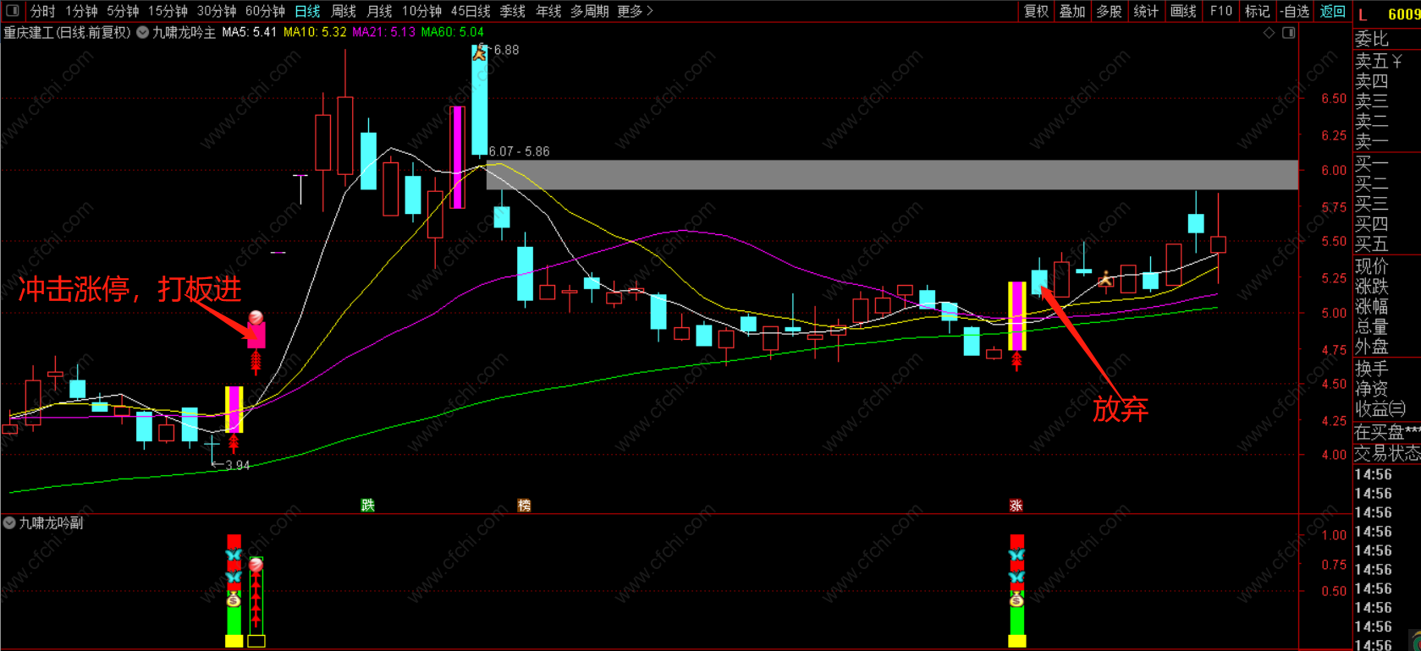Open F10 company information
1421x651 pixels.
[x=1220, y=11]
